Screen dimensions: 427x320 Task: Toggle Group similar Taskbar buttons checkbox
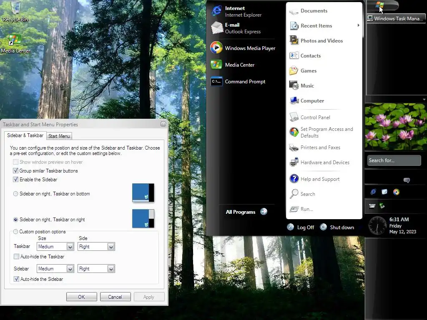click(x=16, y=170)
